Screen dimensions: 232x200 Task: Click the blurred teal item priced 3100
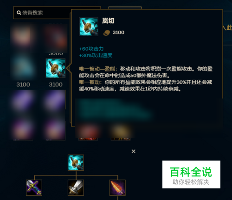point(23,68)
